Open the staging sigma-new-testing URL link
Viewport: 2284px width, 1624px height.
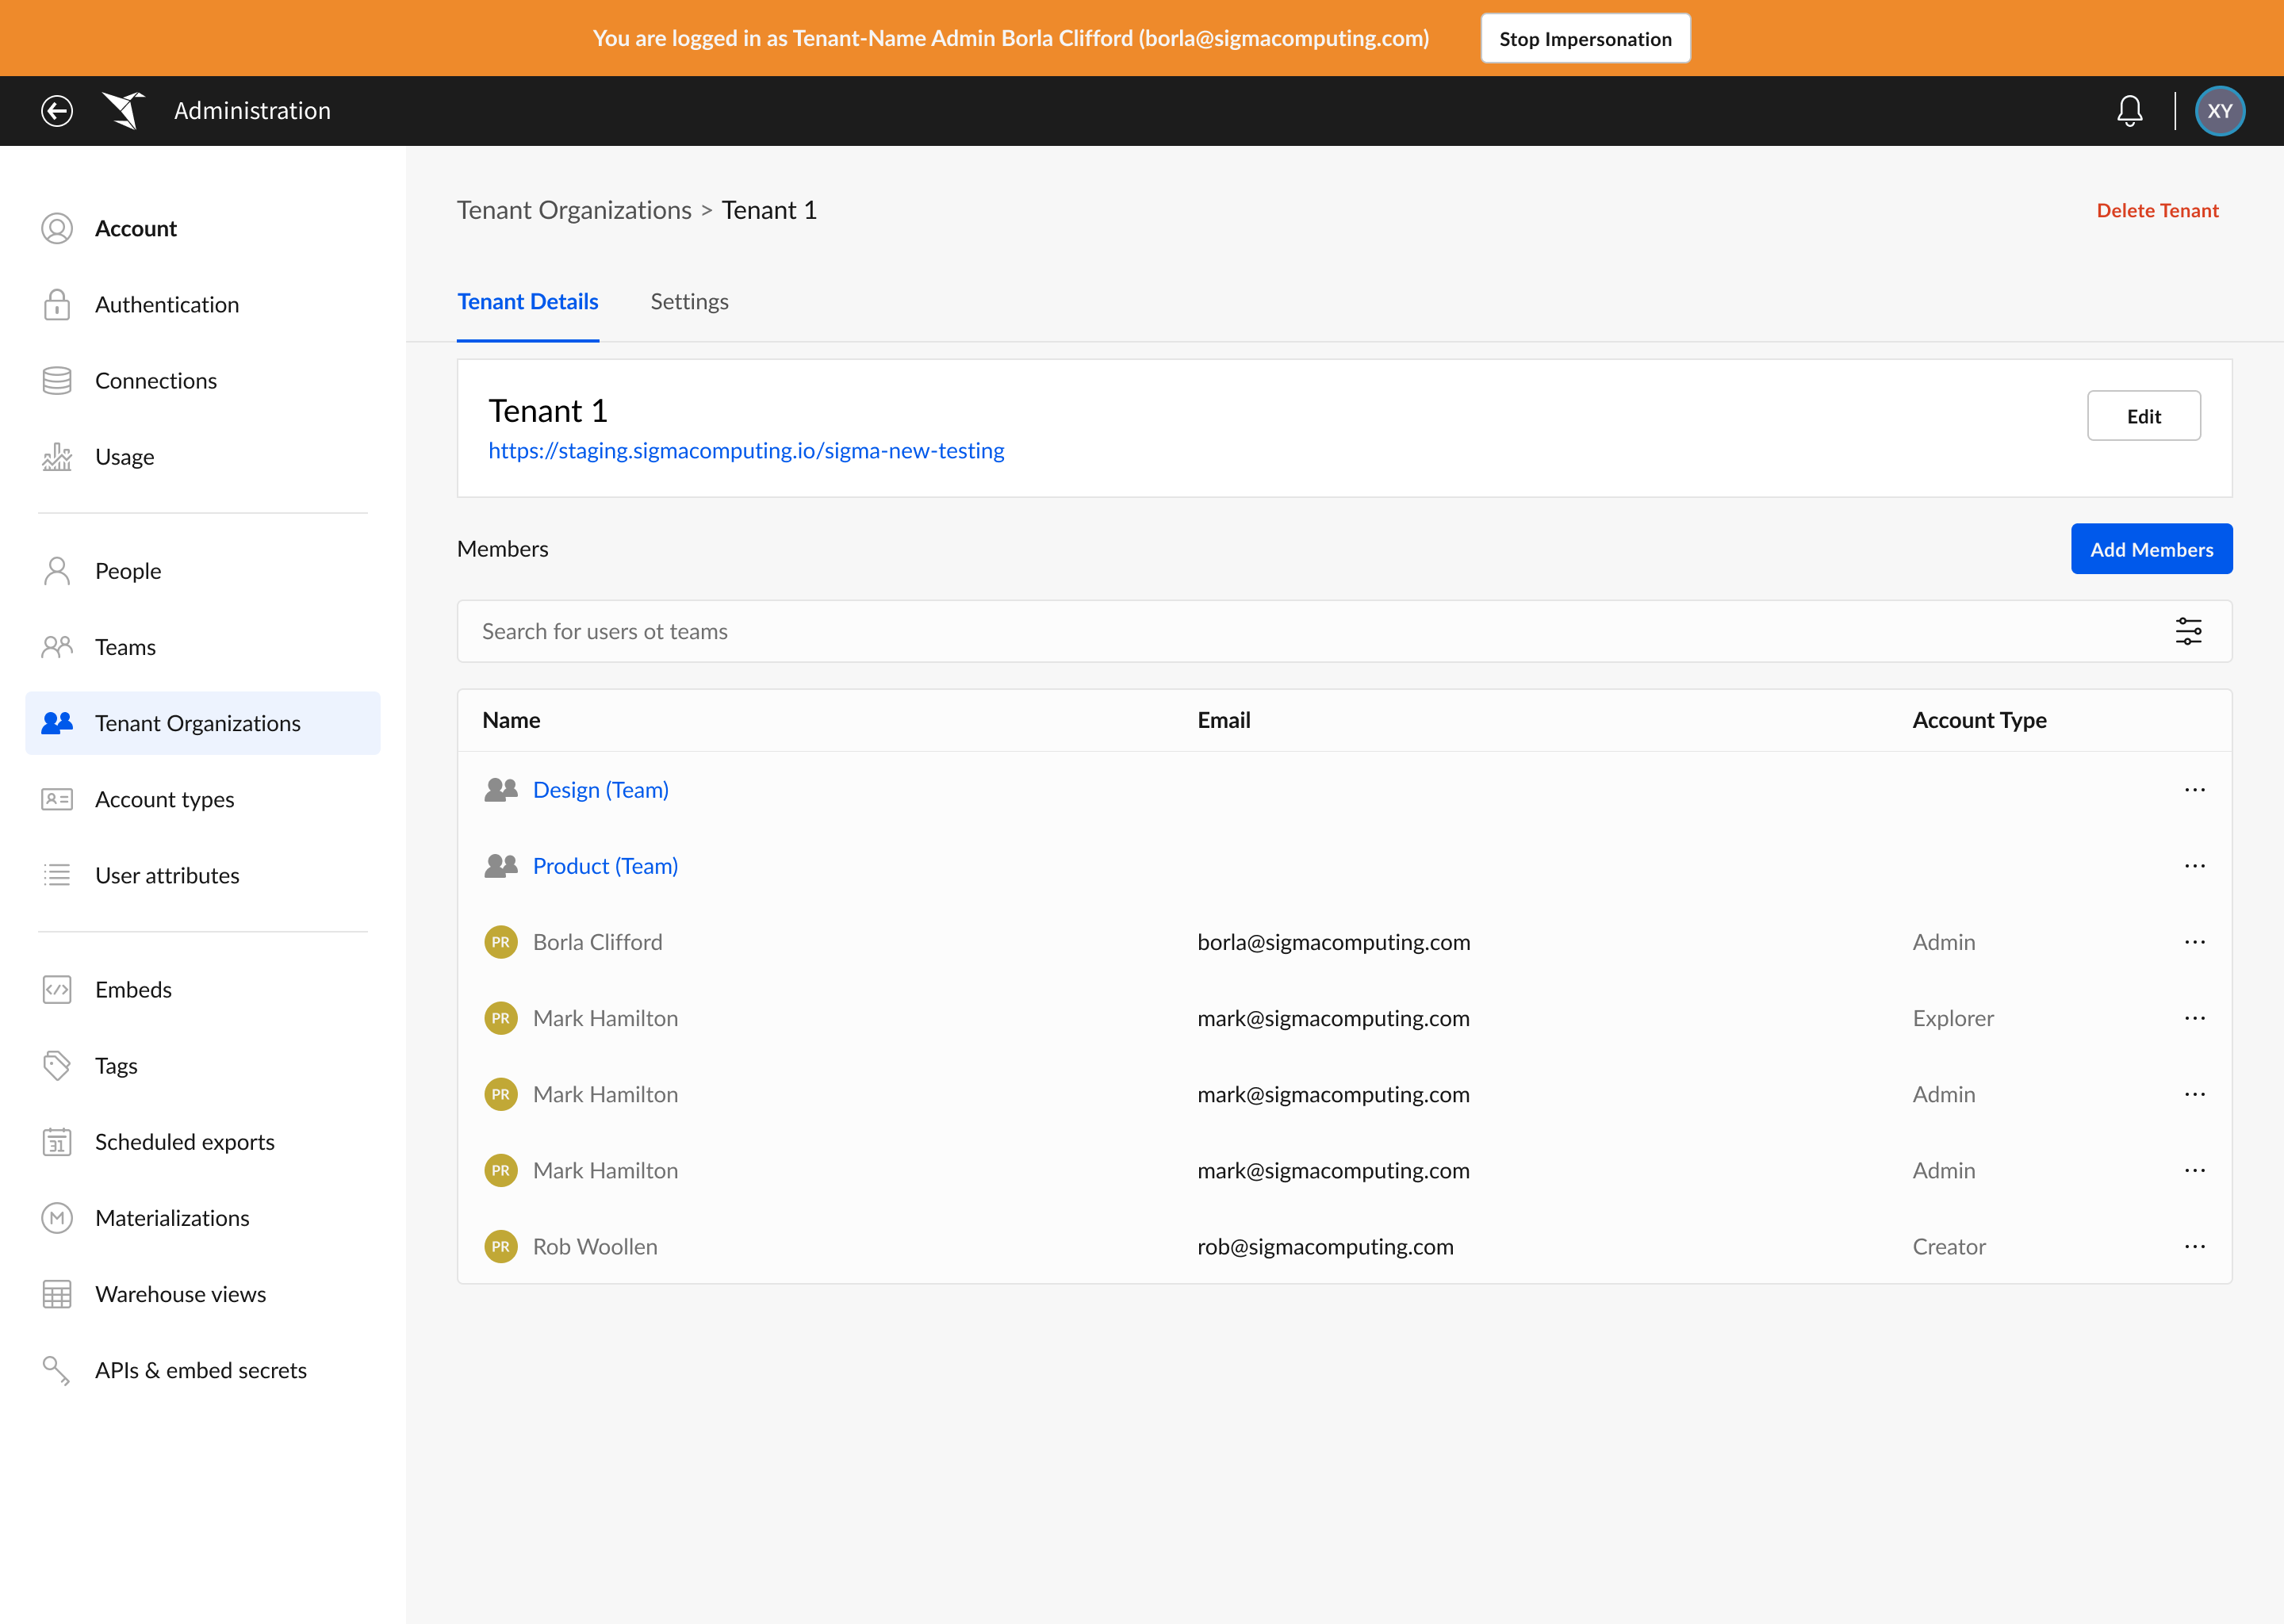(x=746, y=451)
